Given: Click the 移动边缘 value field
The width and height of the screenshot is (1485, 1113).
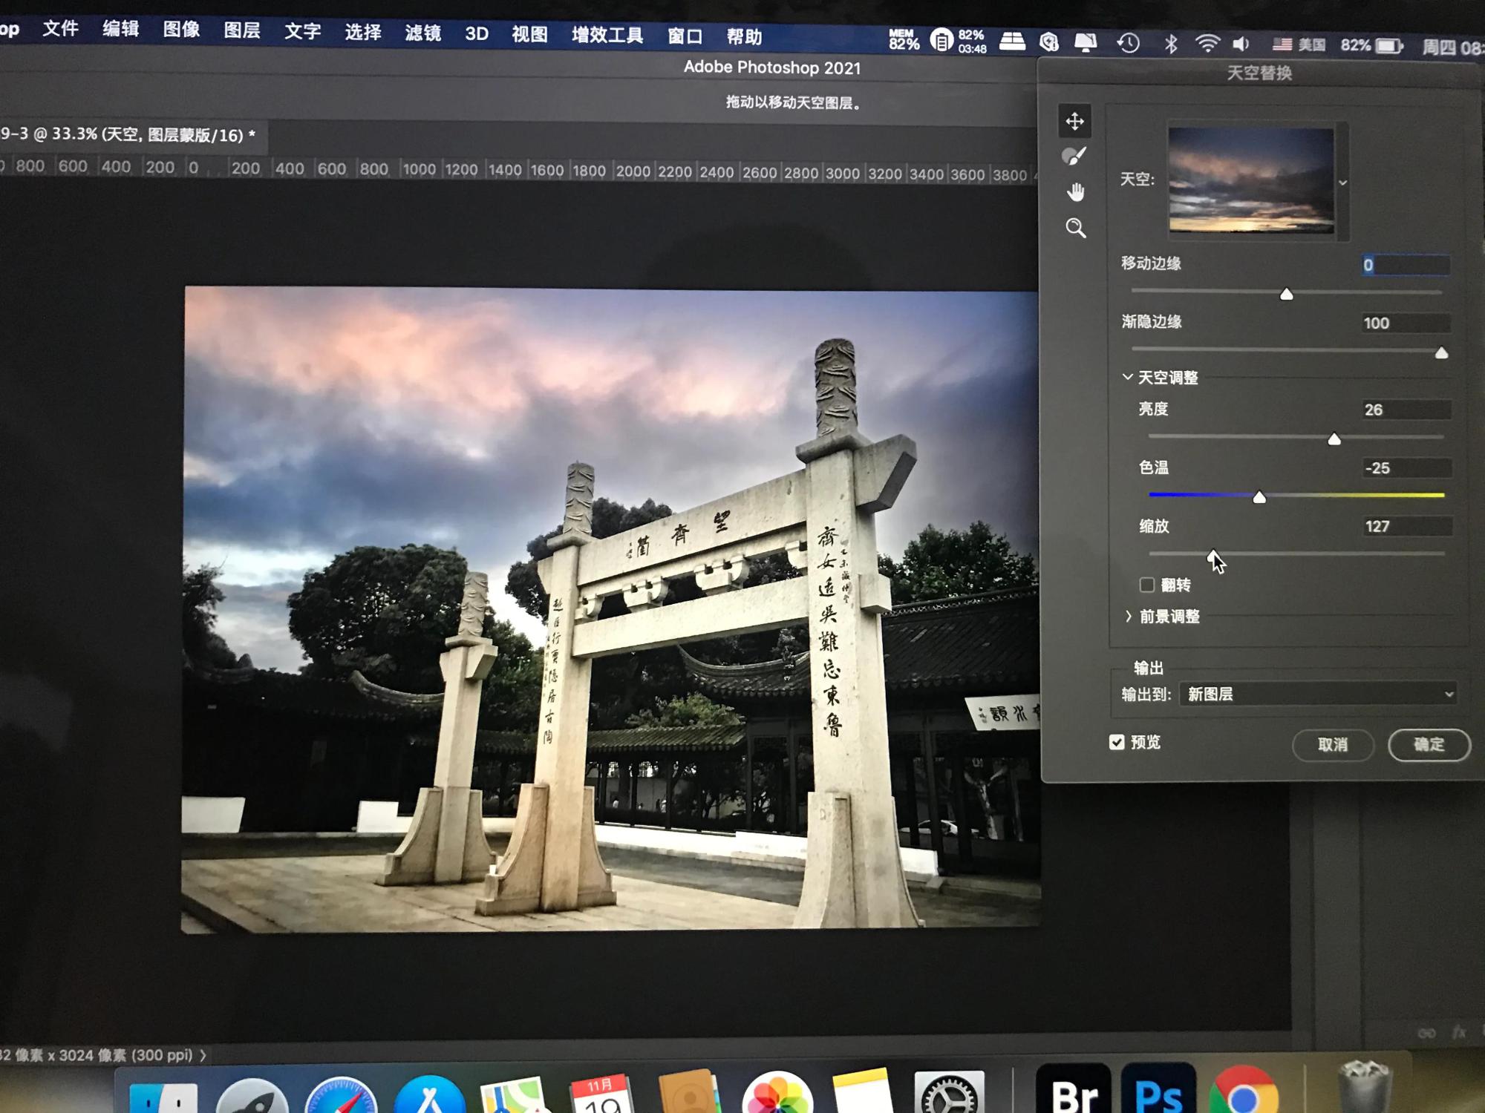Looking at the screenshot, I should coord(1406,265).
